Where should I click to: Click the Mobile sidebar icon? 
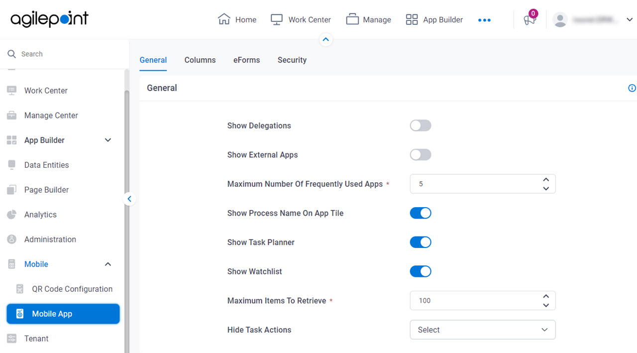[x=11, y=264]
